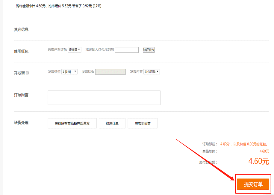
Task: Click the 订单附言 row label
Action: (x=21, y=95)
